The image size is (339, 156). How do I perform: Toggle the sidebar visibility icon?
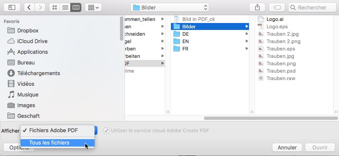click(12, 7)
